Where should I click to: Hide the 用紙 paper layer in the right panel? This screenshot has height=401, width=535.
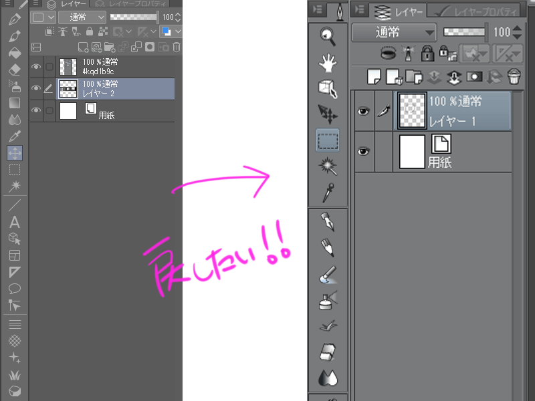tap(364, 151)
